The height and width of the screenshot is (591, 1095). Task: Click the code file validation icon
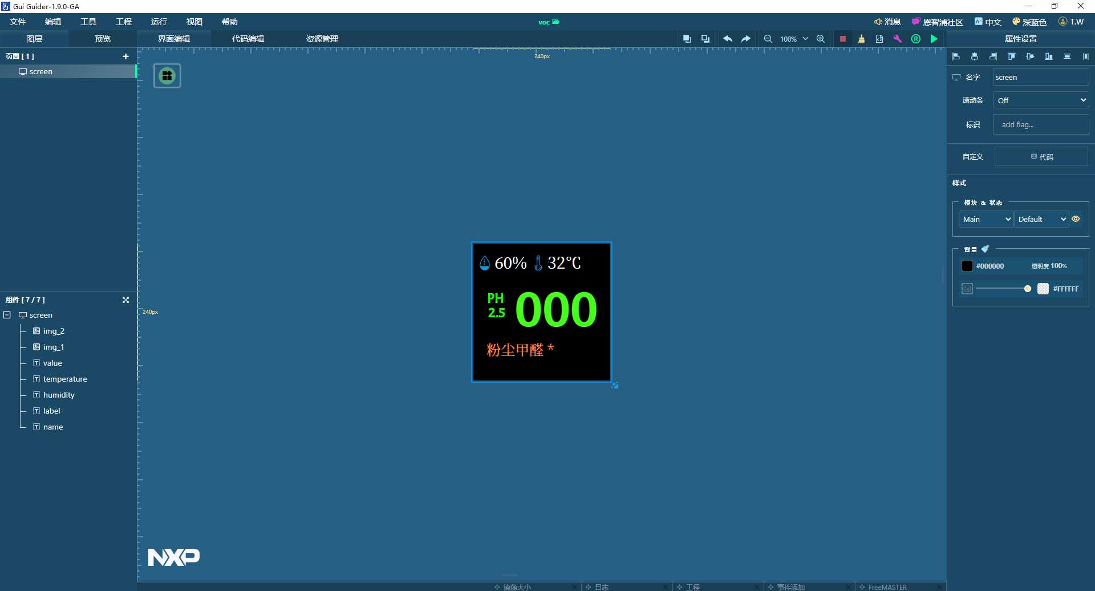point(879,39)
